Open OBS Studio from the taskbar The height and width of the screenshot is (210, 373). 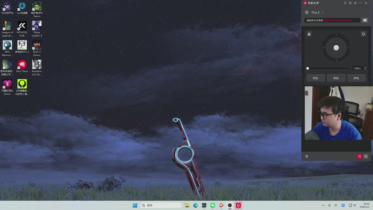230,205
